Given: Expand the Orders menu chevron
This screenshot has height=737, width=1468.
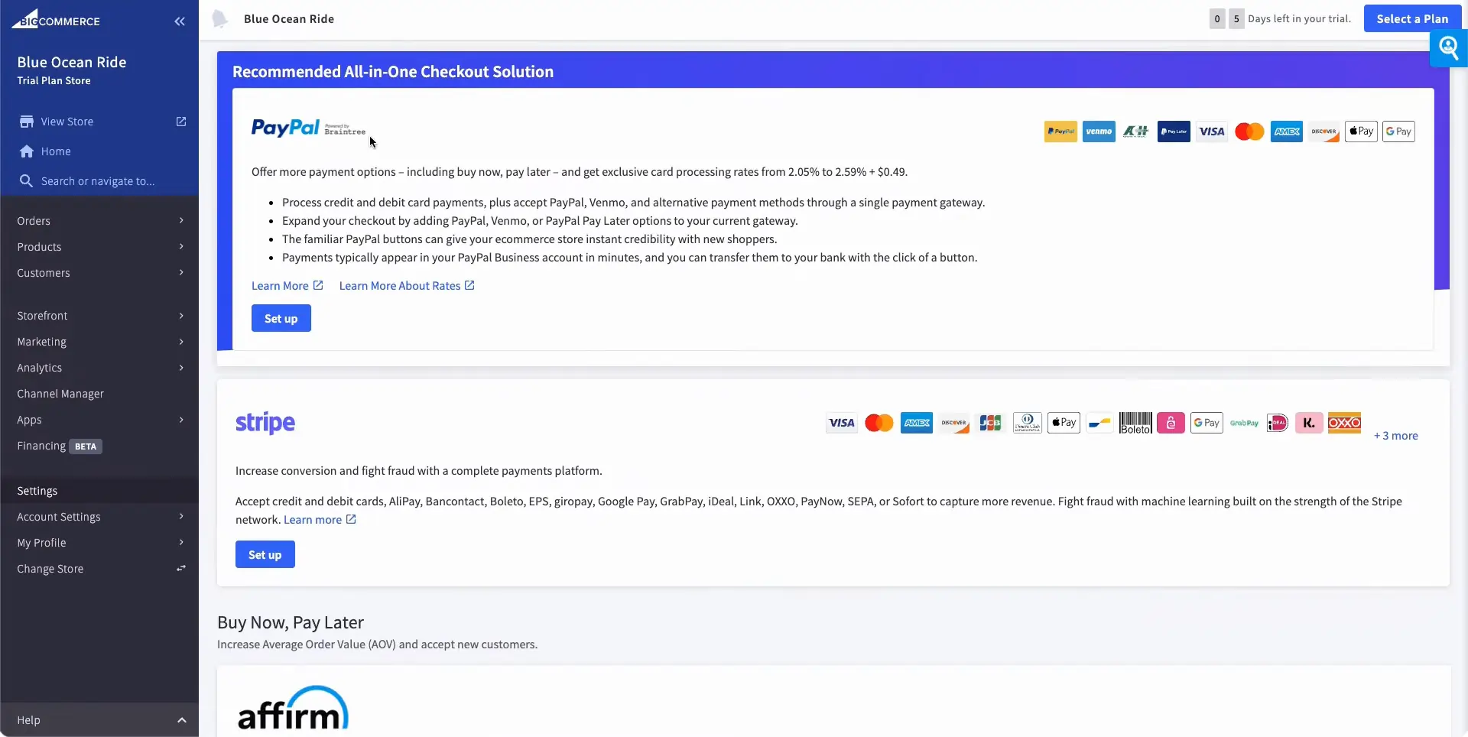Looking at the screenshot, I should [x=181, y=220].
